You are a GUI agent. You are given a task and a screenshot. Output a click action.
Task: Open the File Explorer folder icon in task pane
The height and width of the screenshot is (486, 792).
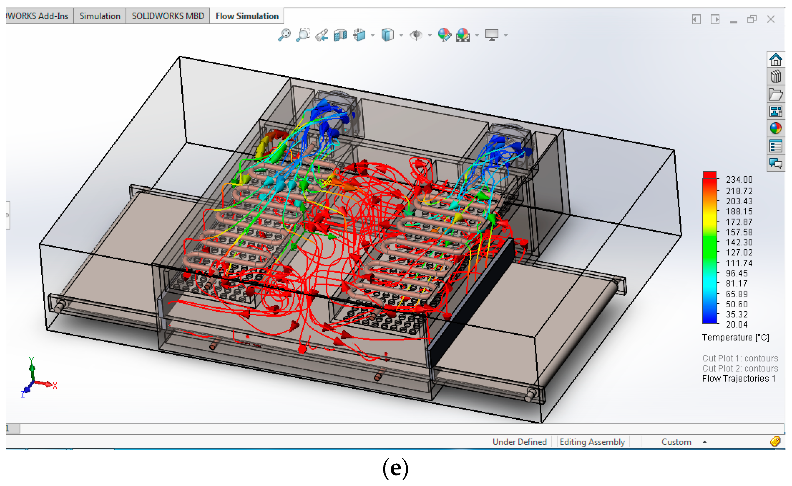point(776,94)
